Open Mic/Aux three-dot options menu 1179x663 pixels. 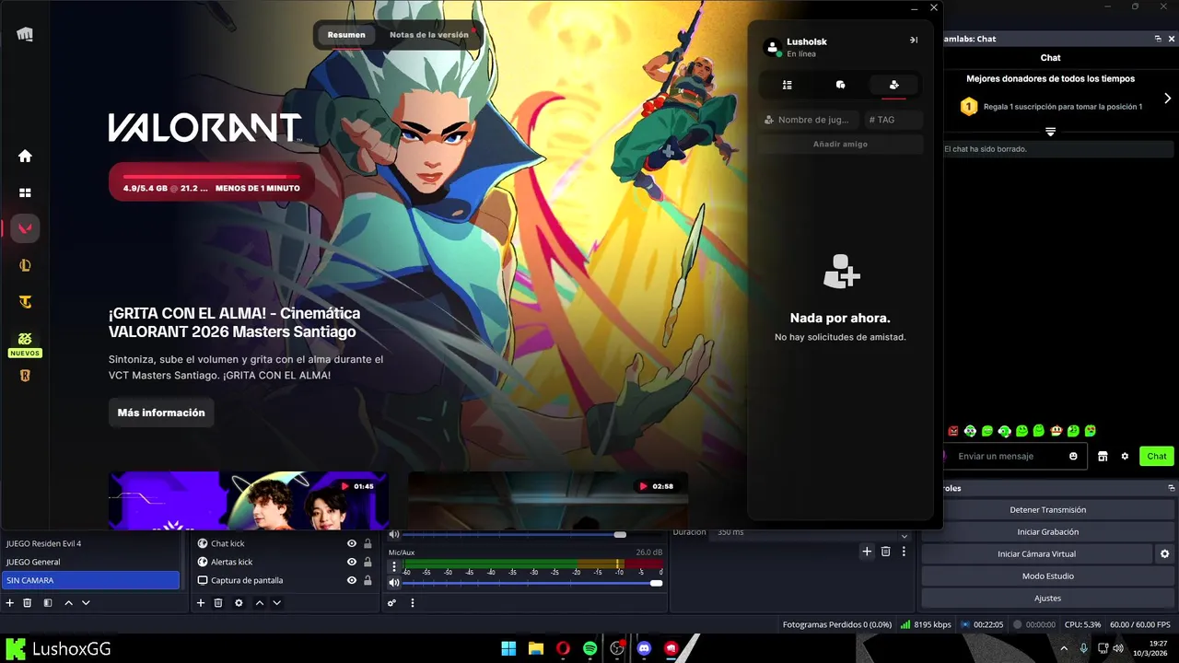[x=394, y=566]
